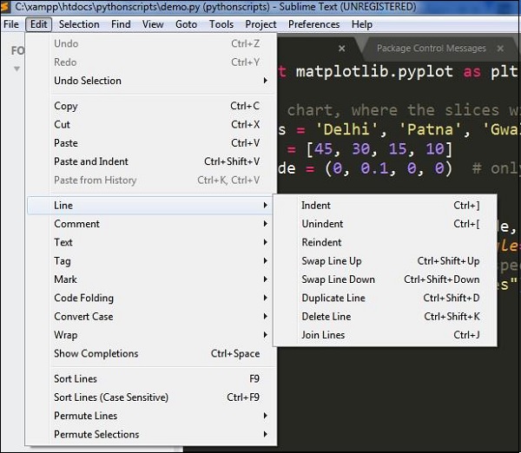Close the Package Control Messages tab

coord(500,49)
